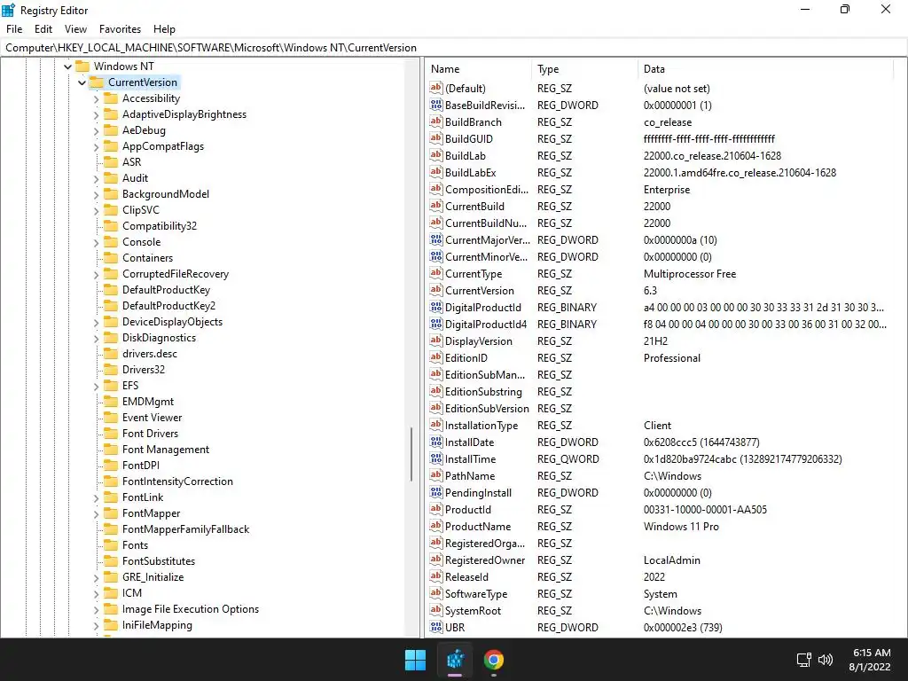Click the icon of EditionID value
This screenshot has width=908, height=681.
[436, 358]
